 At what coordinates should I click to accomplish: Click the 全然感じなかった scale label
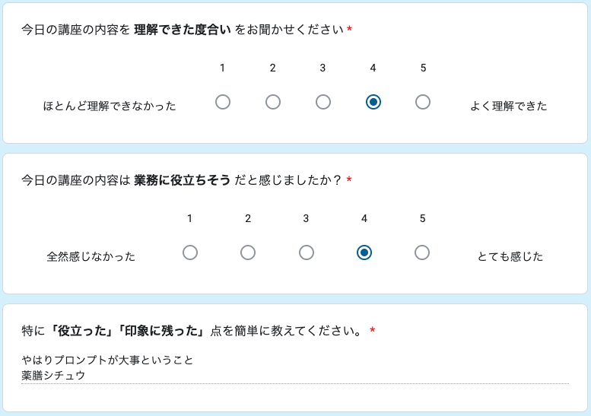[91, 256]
